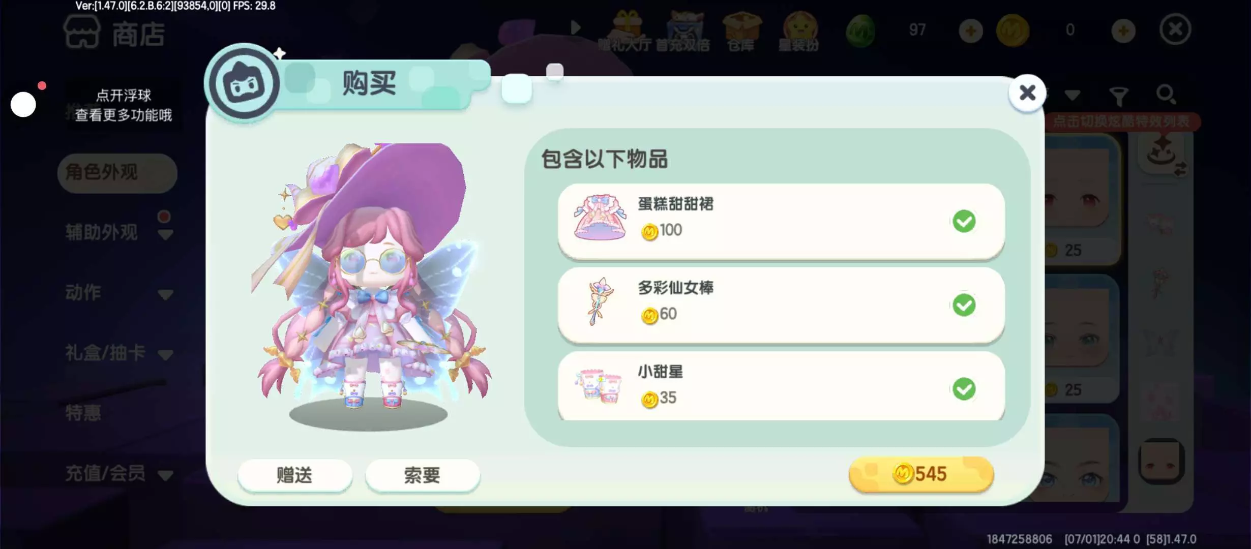Select the 角色外观 tab
This screenshot has width=1251, height=549.
point(117,173)
